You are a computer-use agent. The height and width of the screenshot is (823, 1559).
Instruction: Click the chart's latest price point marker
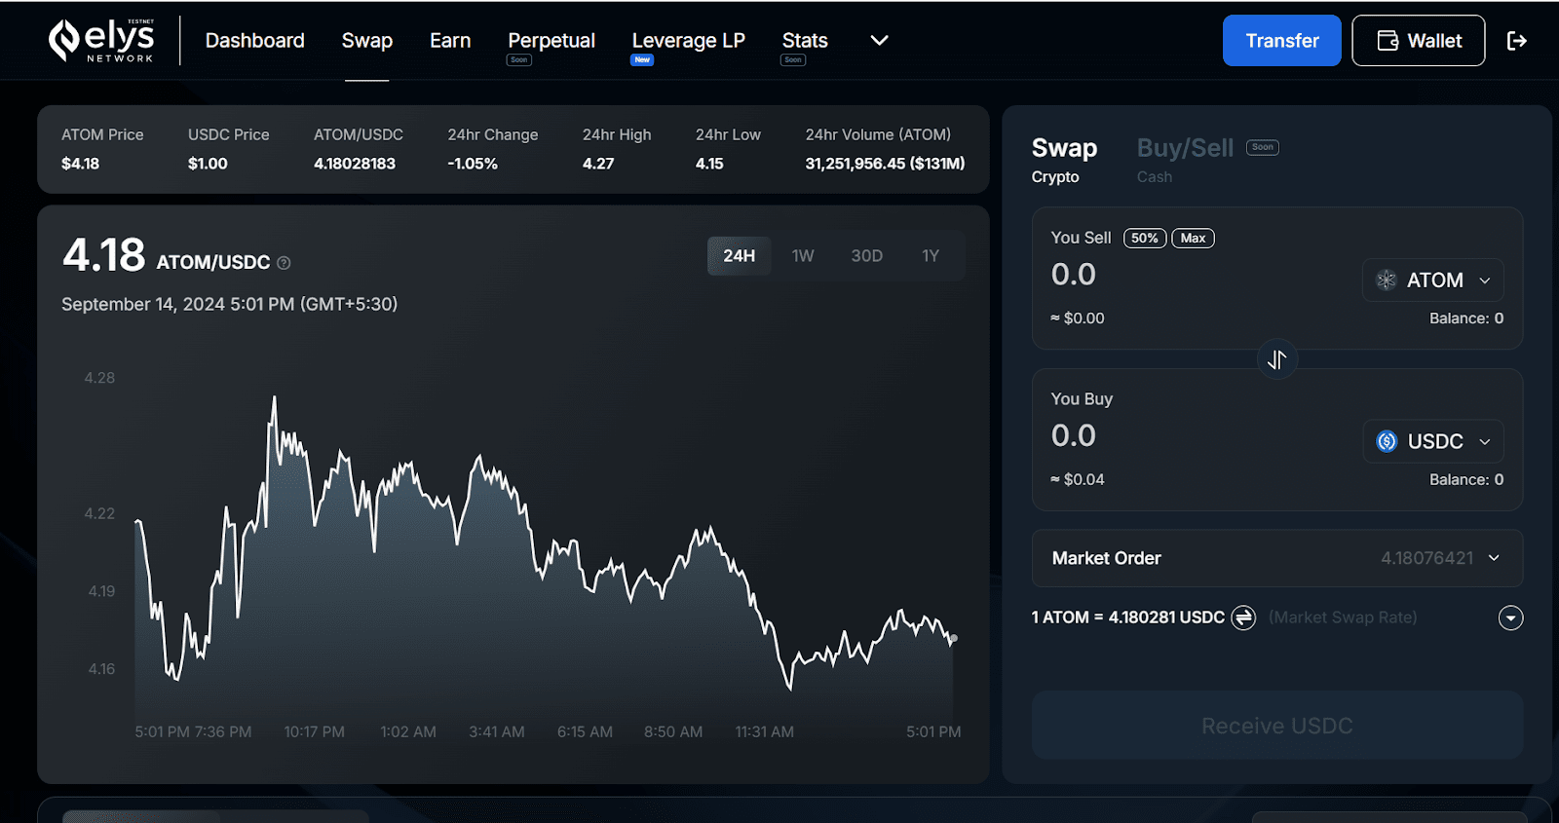(953, 639)
